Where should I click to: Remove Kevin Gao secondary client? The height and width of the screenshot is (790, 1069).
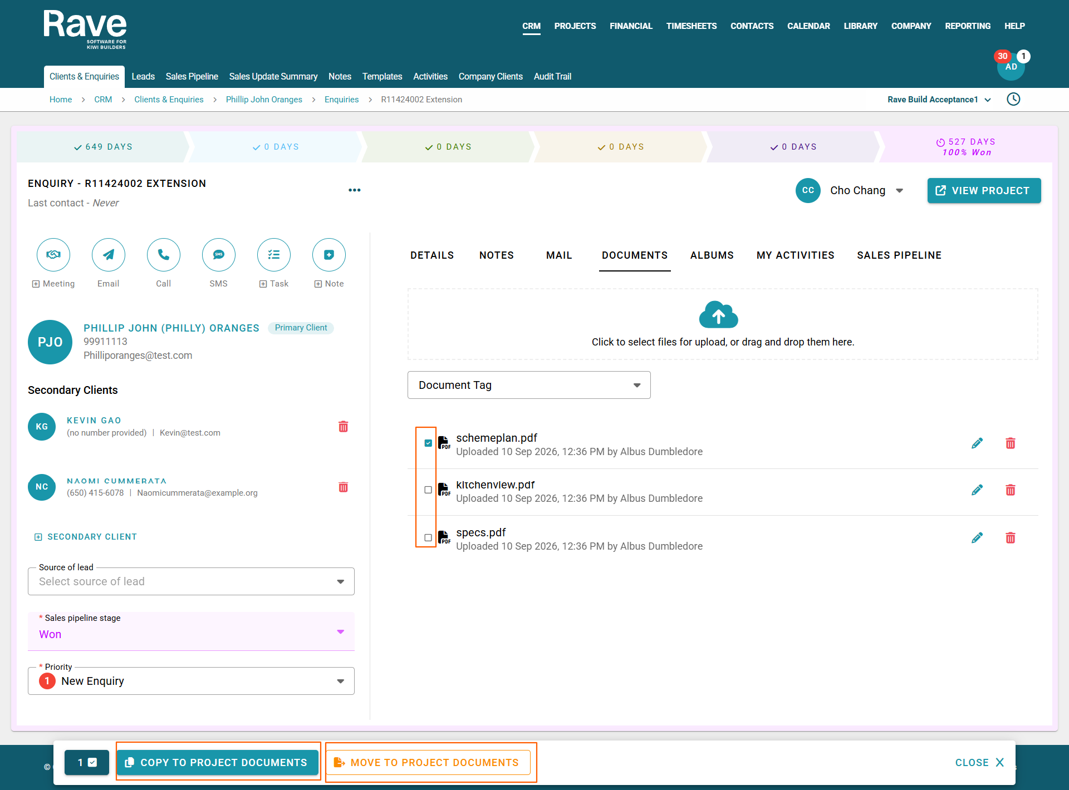click(344, 427)
